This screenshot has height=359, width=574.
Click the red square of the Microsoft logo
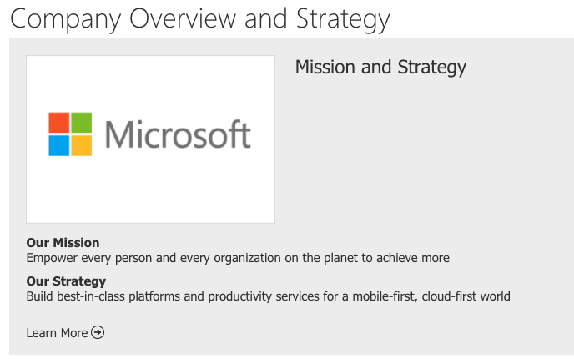coord(59,123)
